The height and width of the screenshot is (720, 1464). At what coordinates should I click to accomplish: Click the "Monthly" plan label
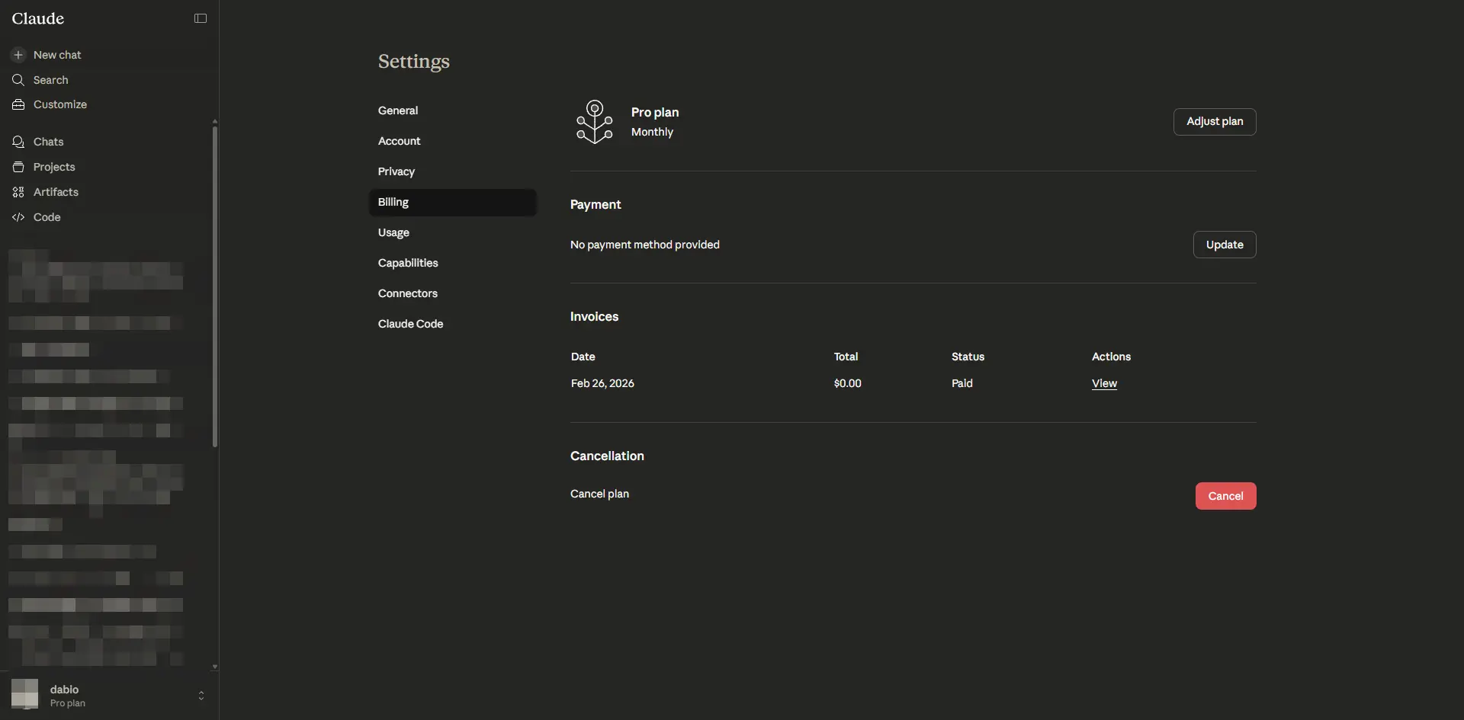coord(652,132)
